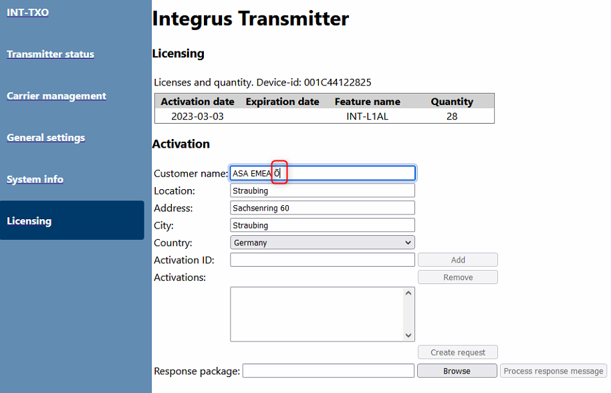Click the Expiration date column header
This screenshot has width=611, height=393.
(283, 102)
